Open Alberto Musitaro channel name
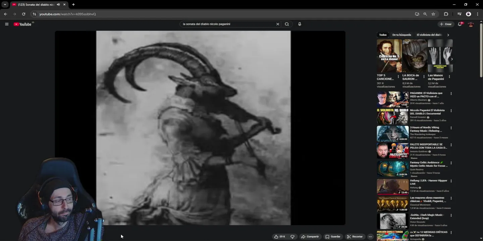Viewport: 483px width, 241px height. coord(418,100)
